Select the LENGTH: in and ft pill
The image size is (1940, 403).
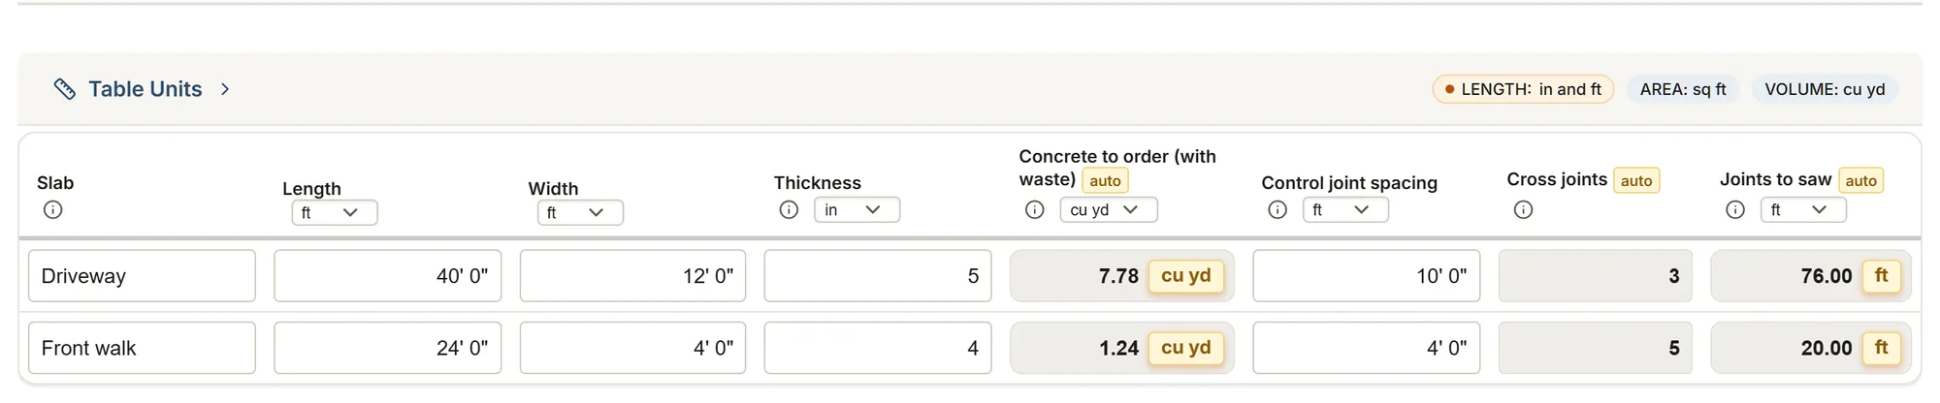(1523, 89)
